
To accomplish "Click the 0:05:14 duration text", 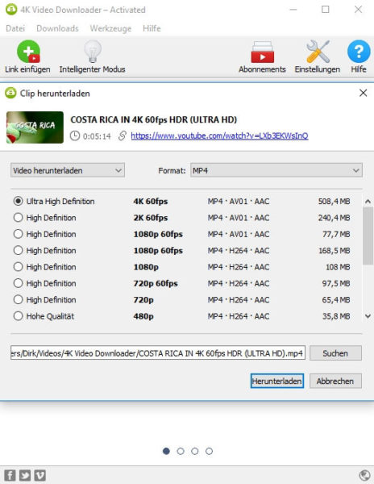I will [97, 136].
